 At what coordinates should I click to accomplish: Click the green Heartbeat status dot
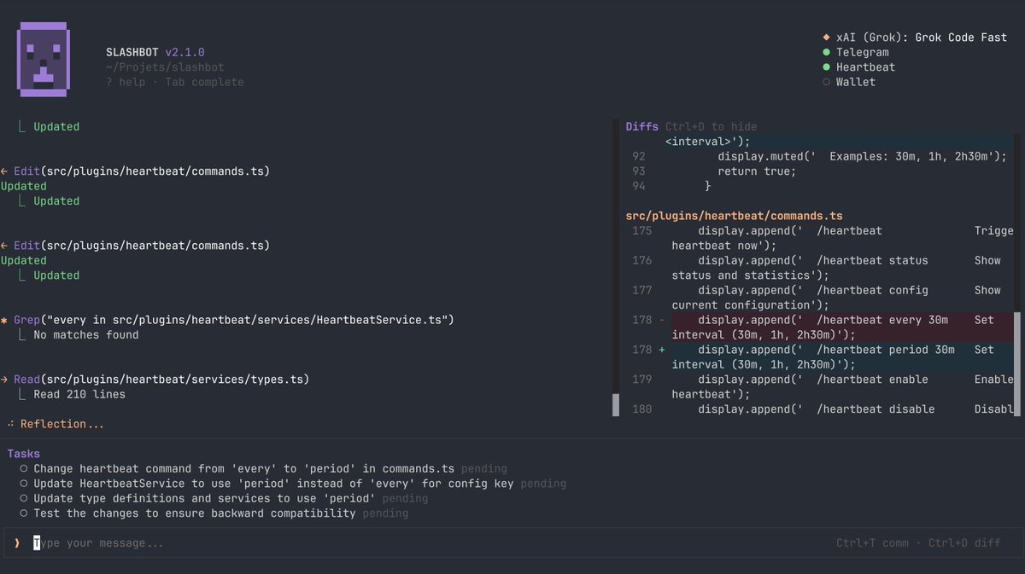pos(826,67)
